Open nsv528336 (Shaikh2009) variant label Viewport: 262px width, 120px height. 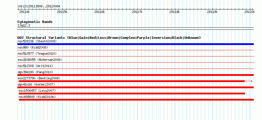click(x=37, y=41)
